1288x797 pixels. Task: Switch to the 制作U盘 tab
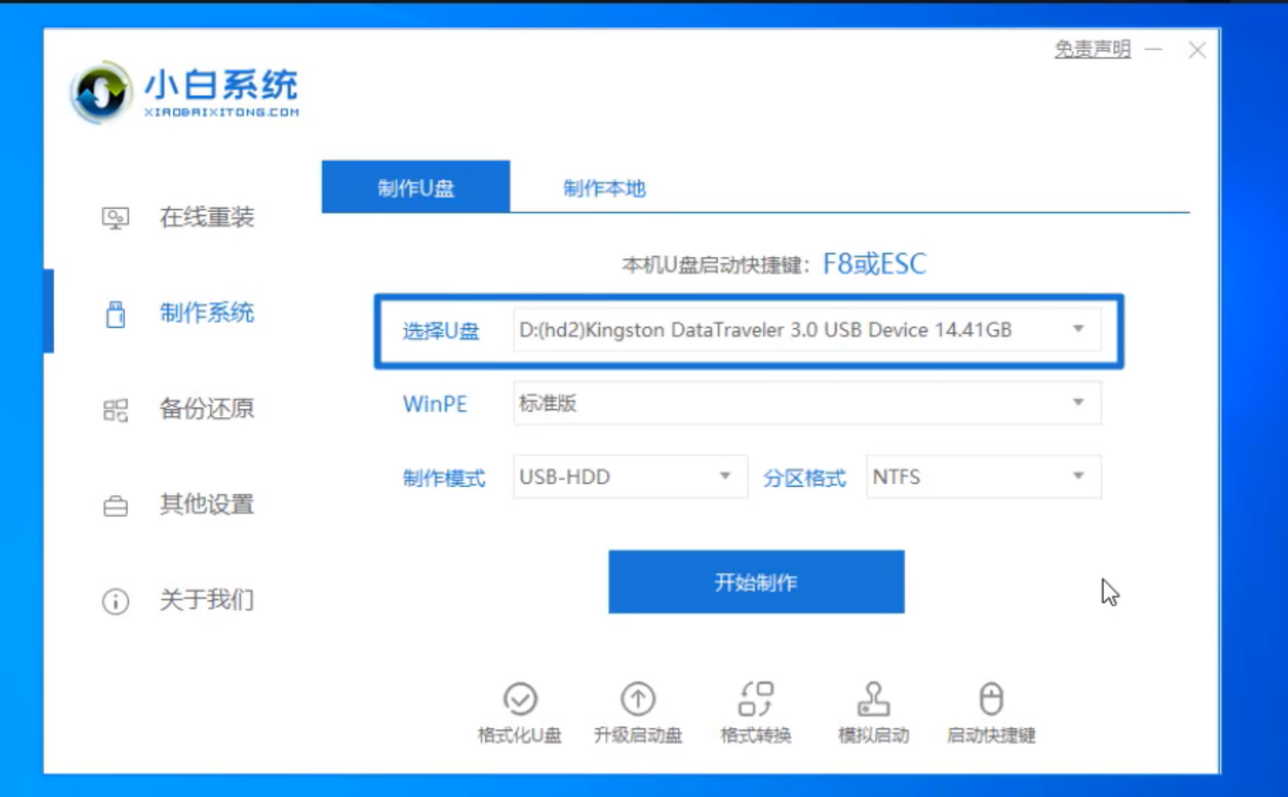click(x=416, y=187)
